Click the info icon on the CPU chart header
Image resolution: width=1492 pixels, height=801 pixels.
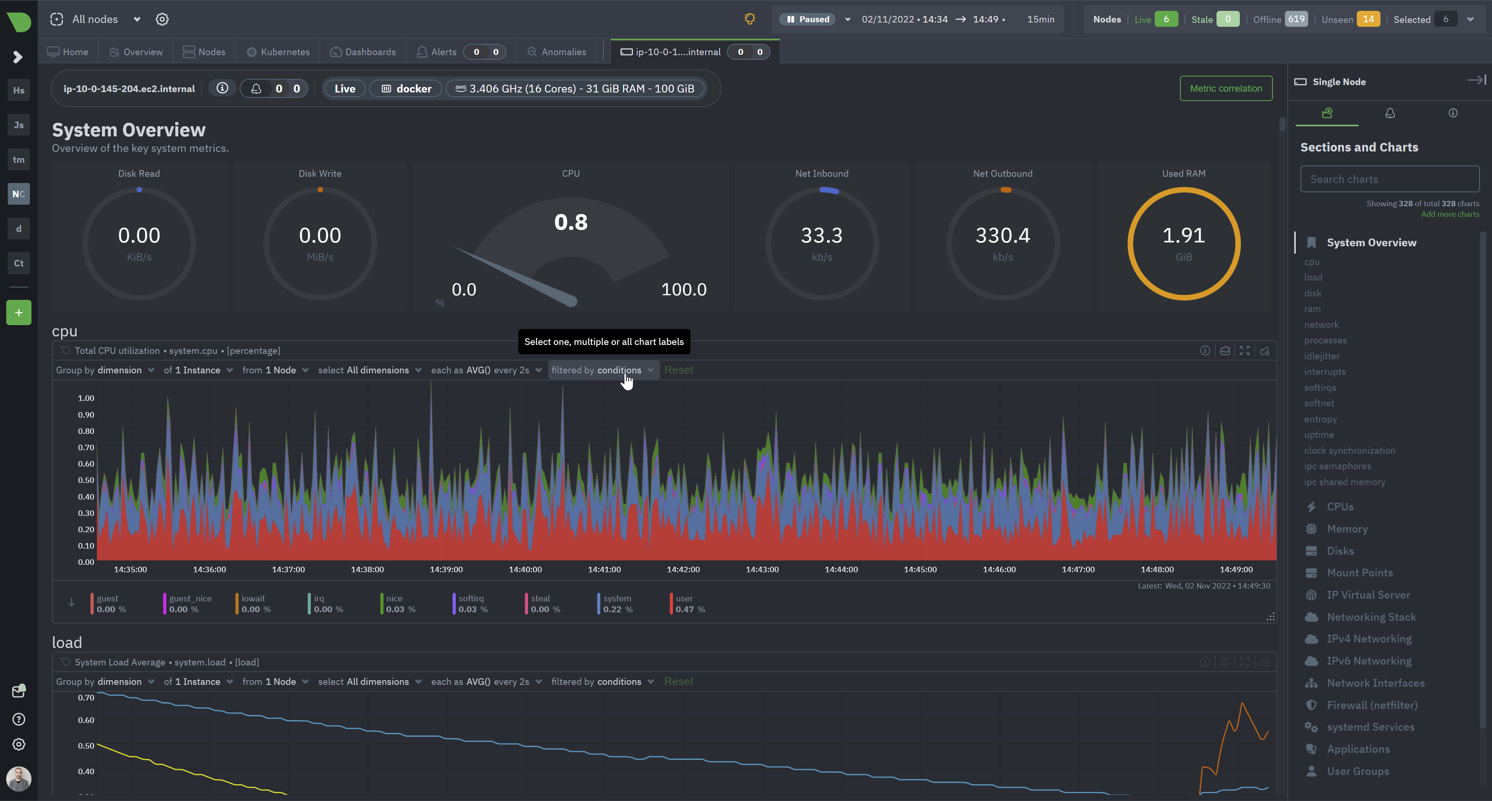[1205, 350]
